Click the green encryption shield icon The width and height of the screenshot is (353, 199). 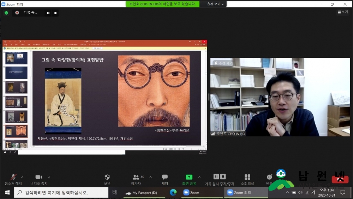point(6,13)
